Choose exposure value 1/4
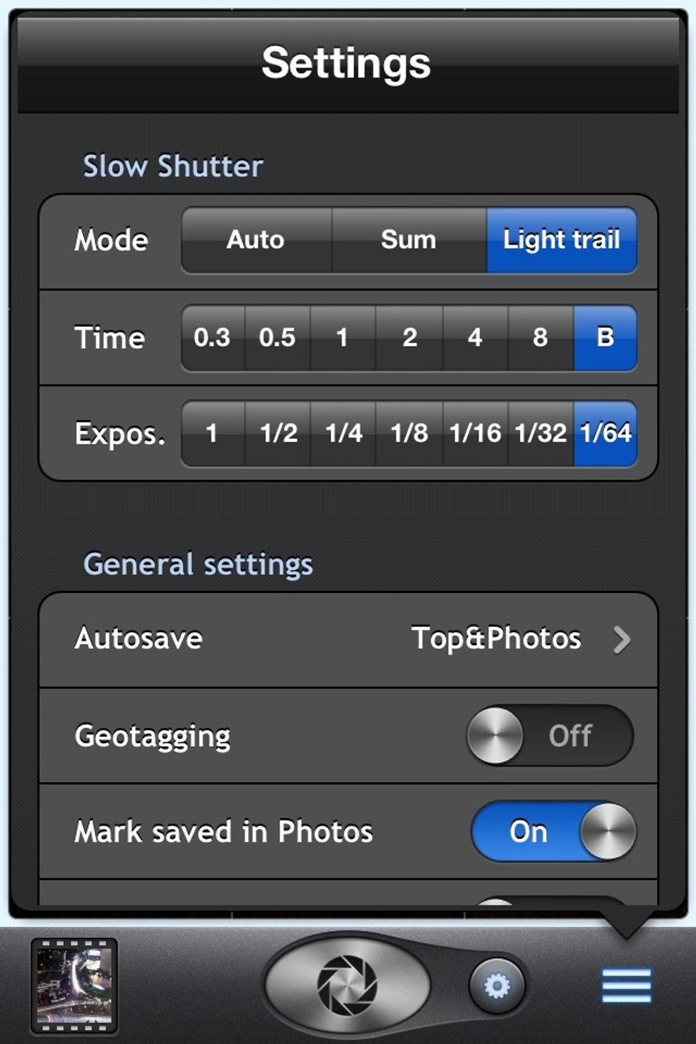 (344, 433)
